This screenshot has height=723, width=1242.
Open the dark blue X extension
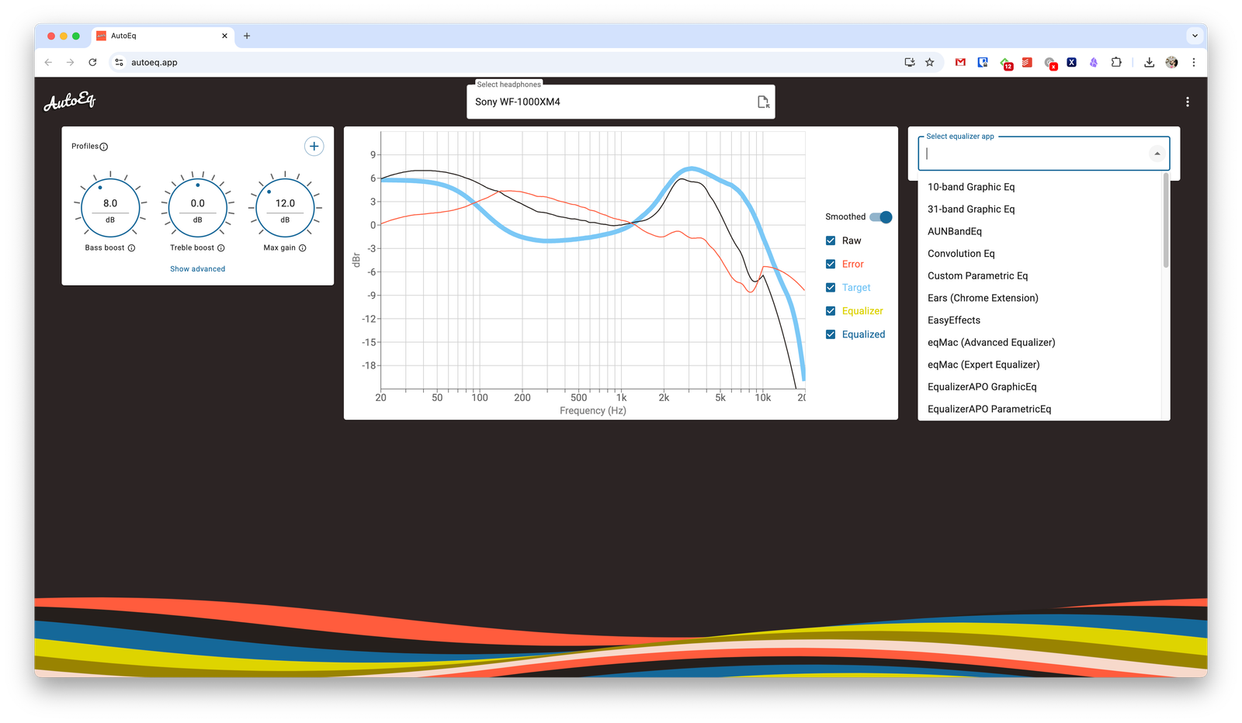tap(1071, 62)
